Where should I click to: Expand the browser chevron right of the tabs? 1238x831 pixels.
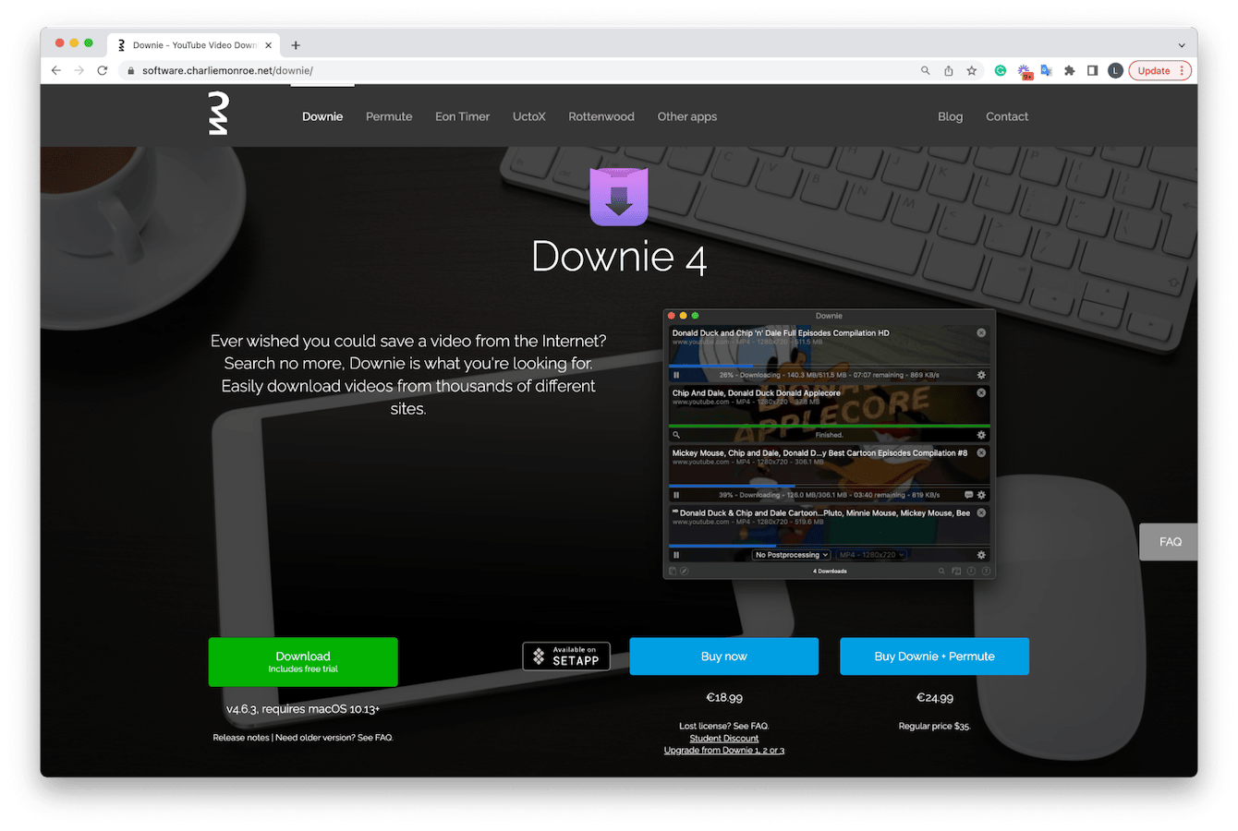coord(1181,44)
